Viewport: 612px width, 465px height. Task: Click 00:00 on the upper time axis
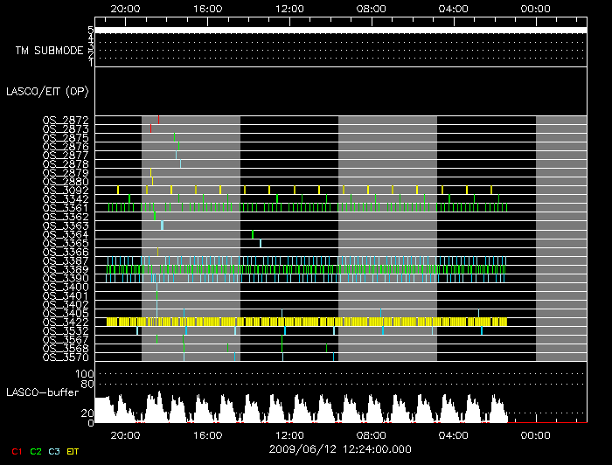(x=535, y=9)
